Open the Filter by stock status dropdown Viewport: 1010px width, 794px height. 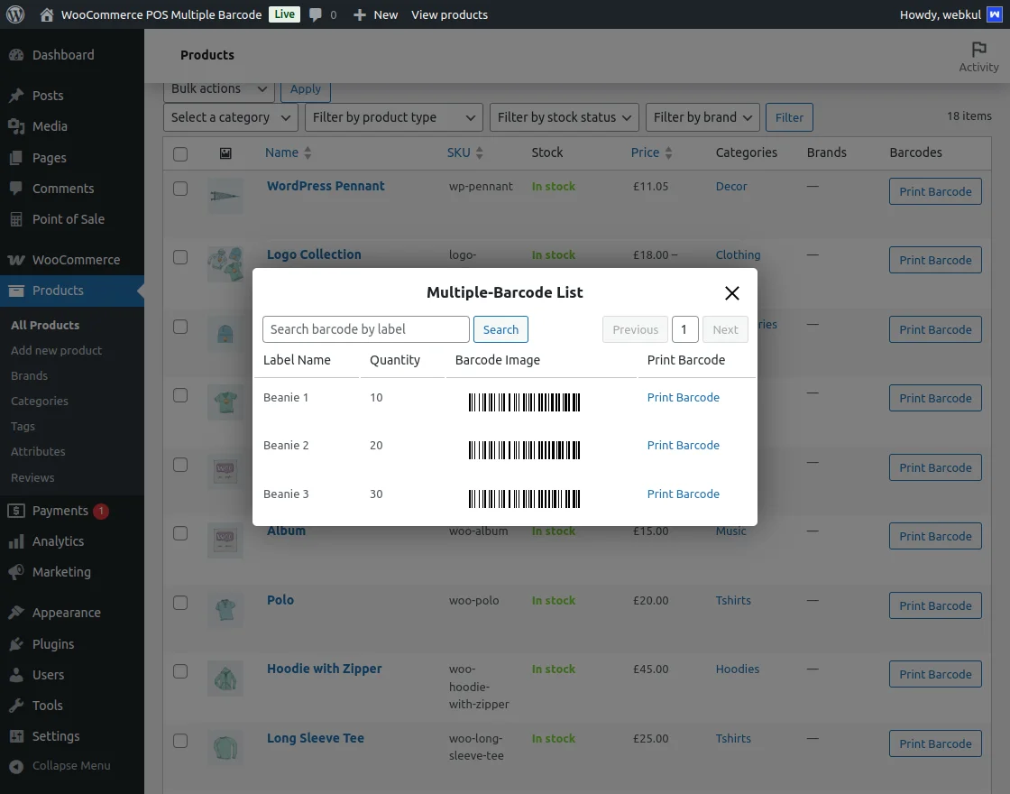(564, 117)
